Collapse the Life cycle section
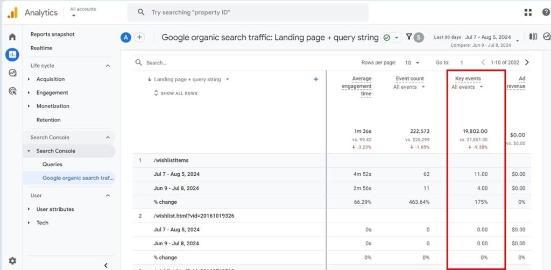551x270 pixels. pos(108,66)
